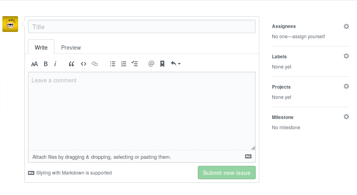Open the saved replies dropdown
Image resolution: width=357 pixels, height=195 pixels.
point(175,63)
